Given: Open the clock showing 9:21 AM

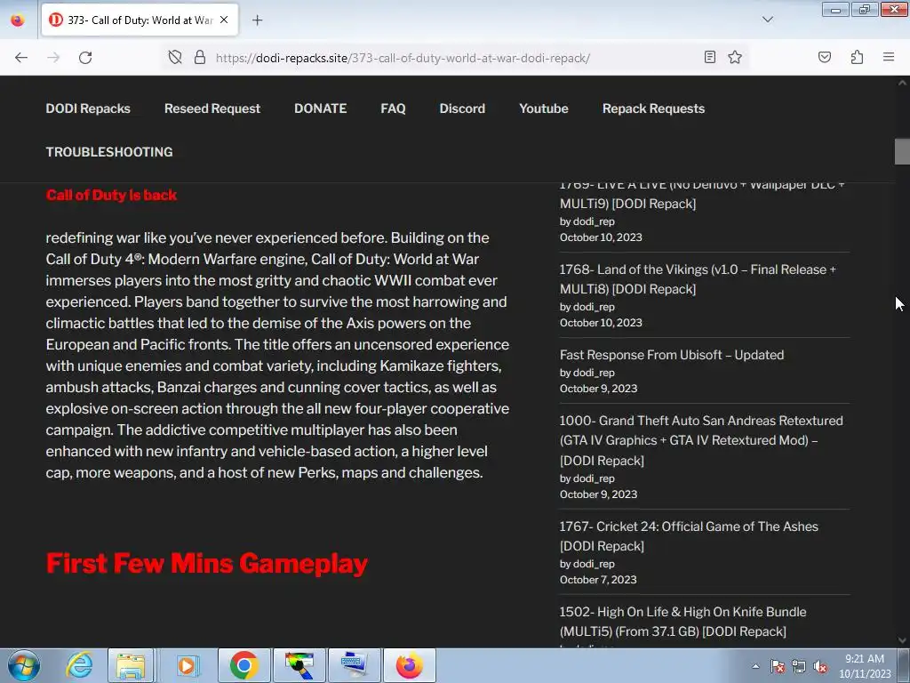Looking at the screenshot, I should coord(865,666).
